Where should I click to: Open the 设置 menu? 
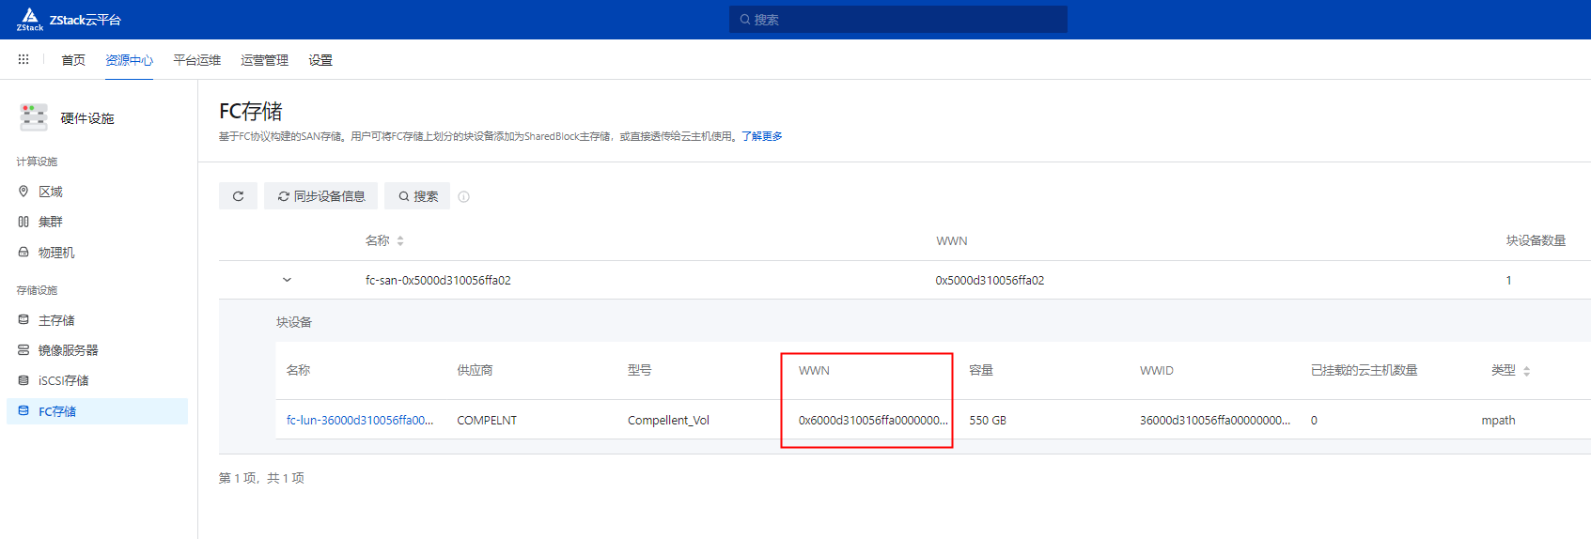pos(320,60)
